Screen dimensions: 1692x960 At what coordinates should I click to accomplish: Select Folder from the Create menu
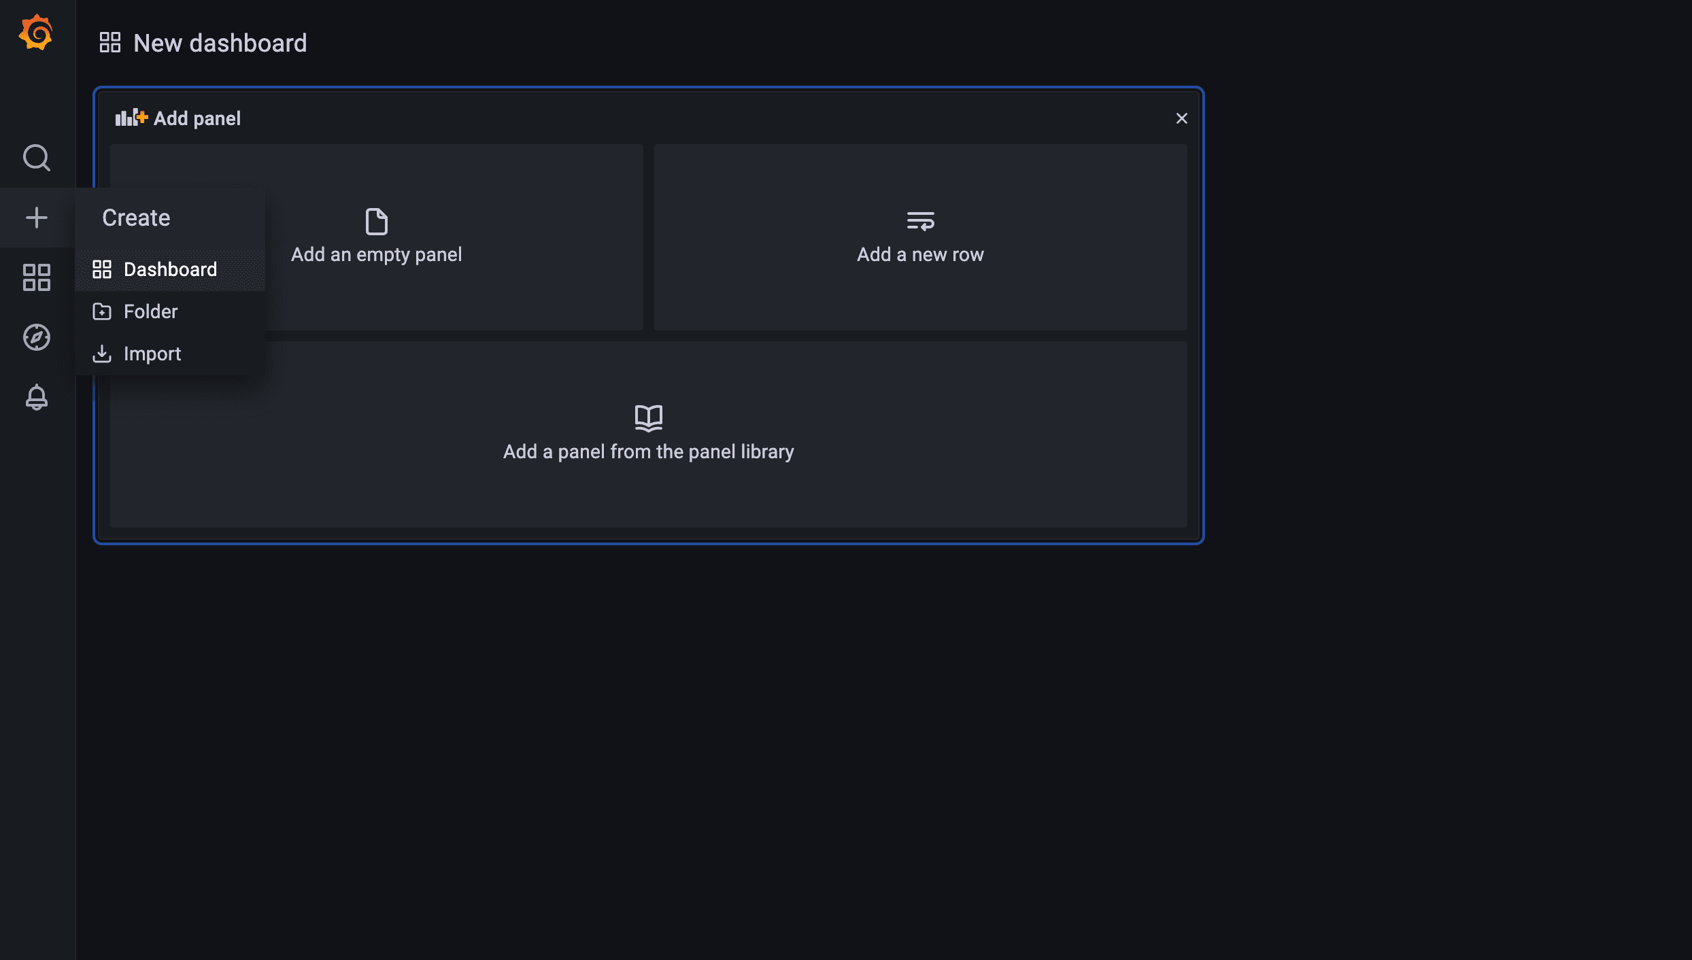[x=150, y=311]
